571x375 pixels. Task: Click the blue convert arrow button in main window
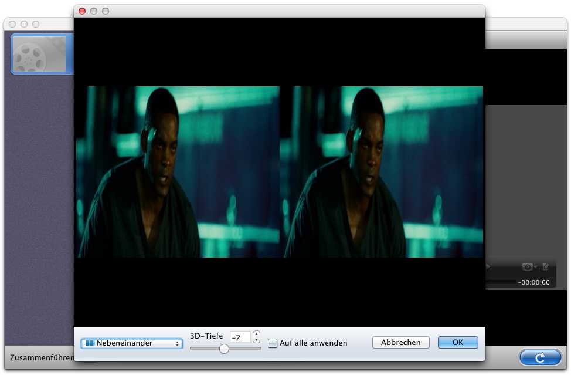click(540, 357)
